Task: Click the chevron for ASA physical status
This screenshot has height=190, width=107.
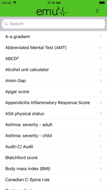Action: pyautogui.click(x=101, y=114)
